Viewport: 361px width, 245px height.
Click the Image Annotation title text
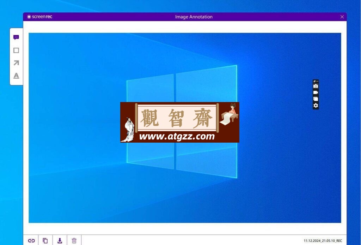(x=194, y=17)
